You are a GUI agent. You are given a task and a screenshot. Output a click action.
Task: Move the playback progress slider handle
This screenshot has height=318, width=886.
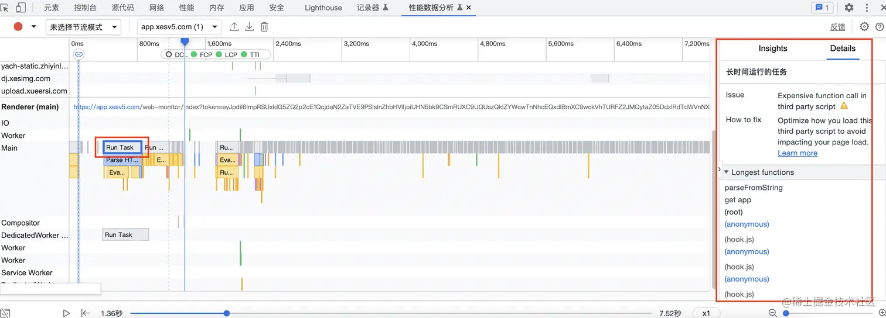click(227, 313)
